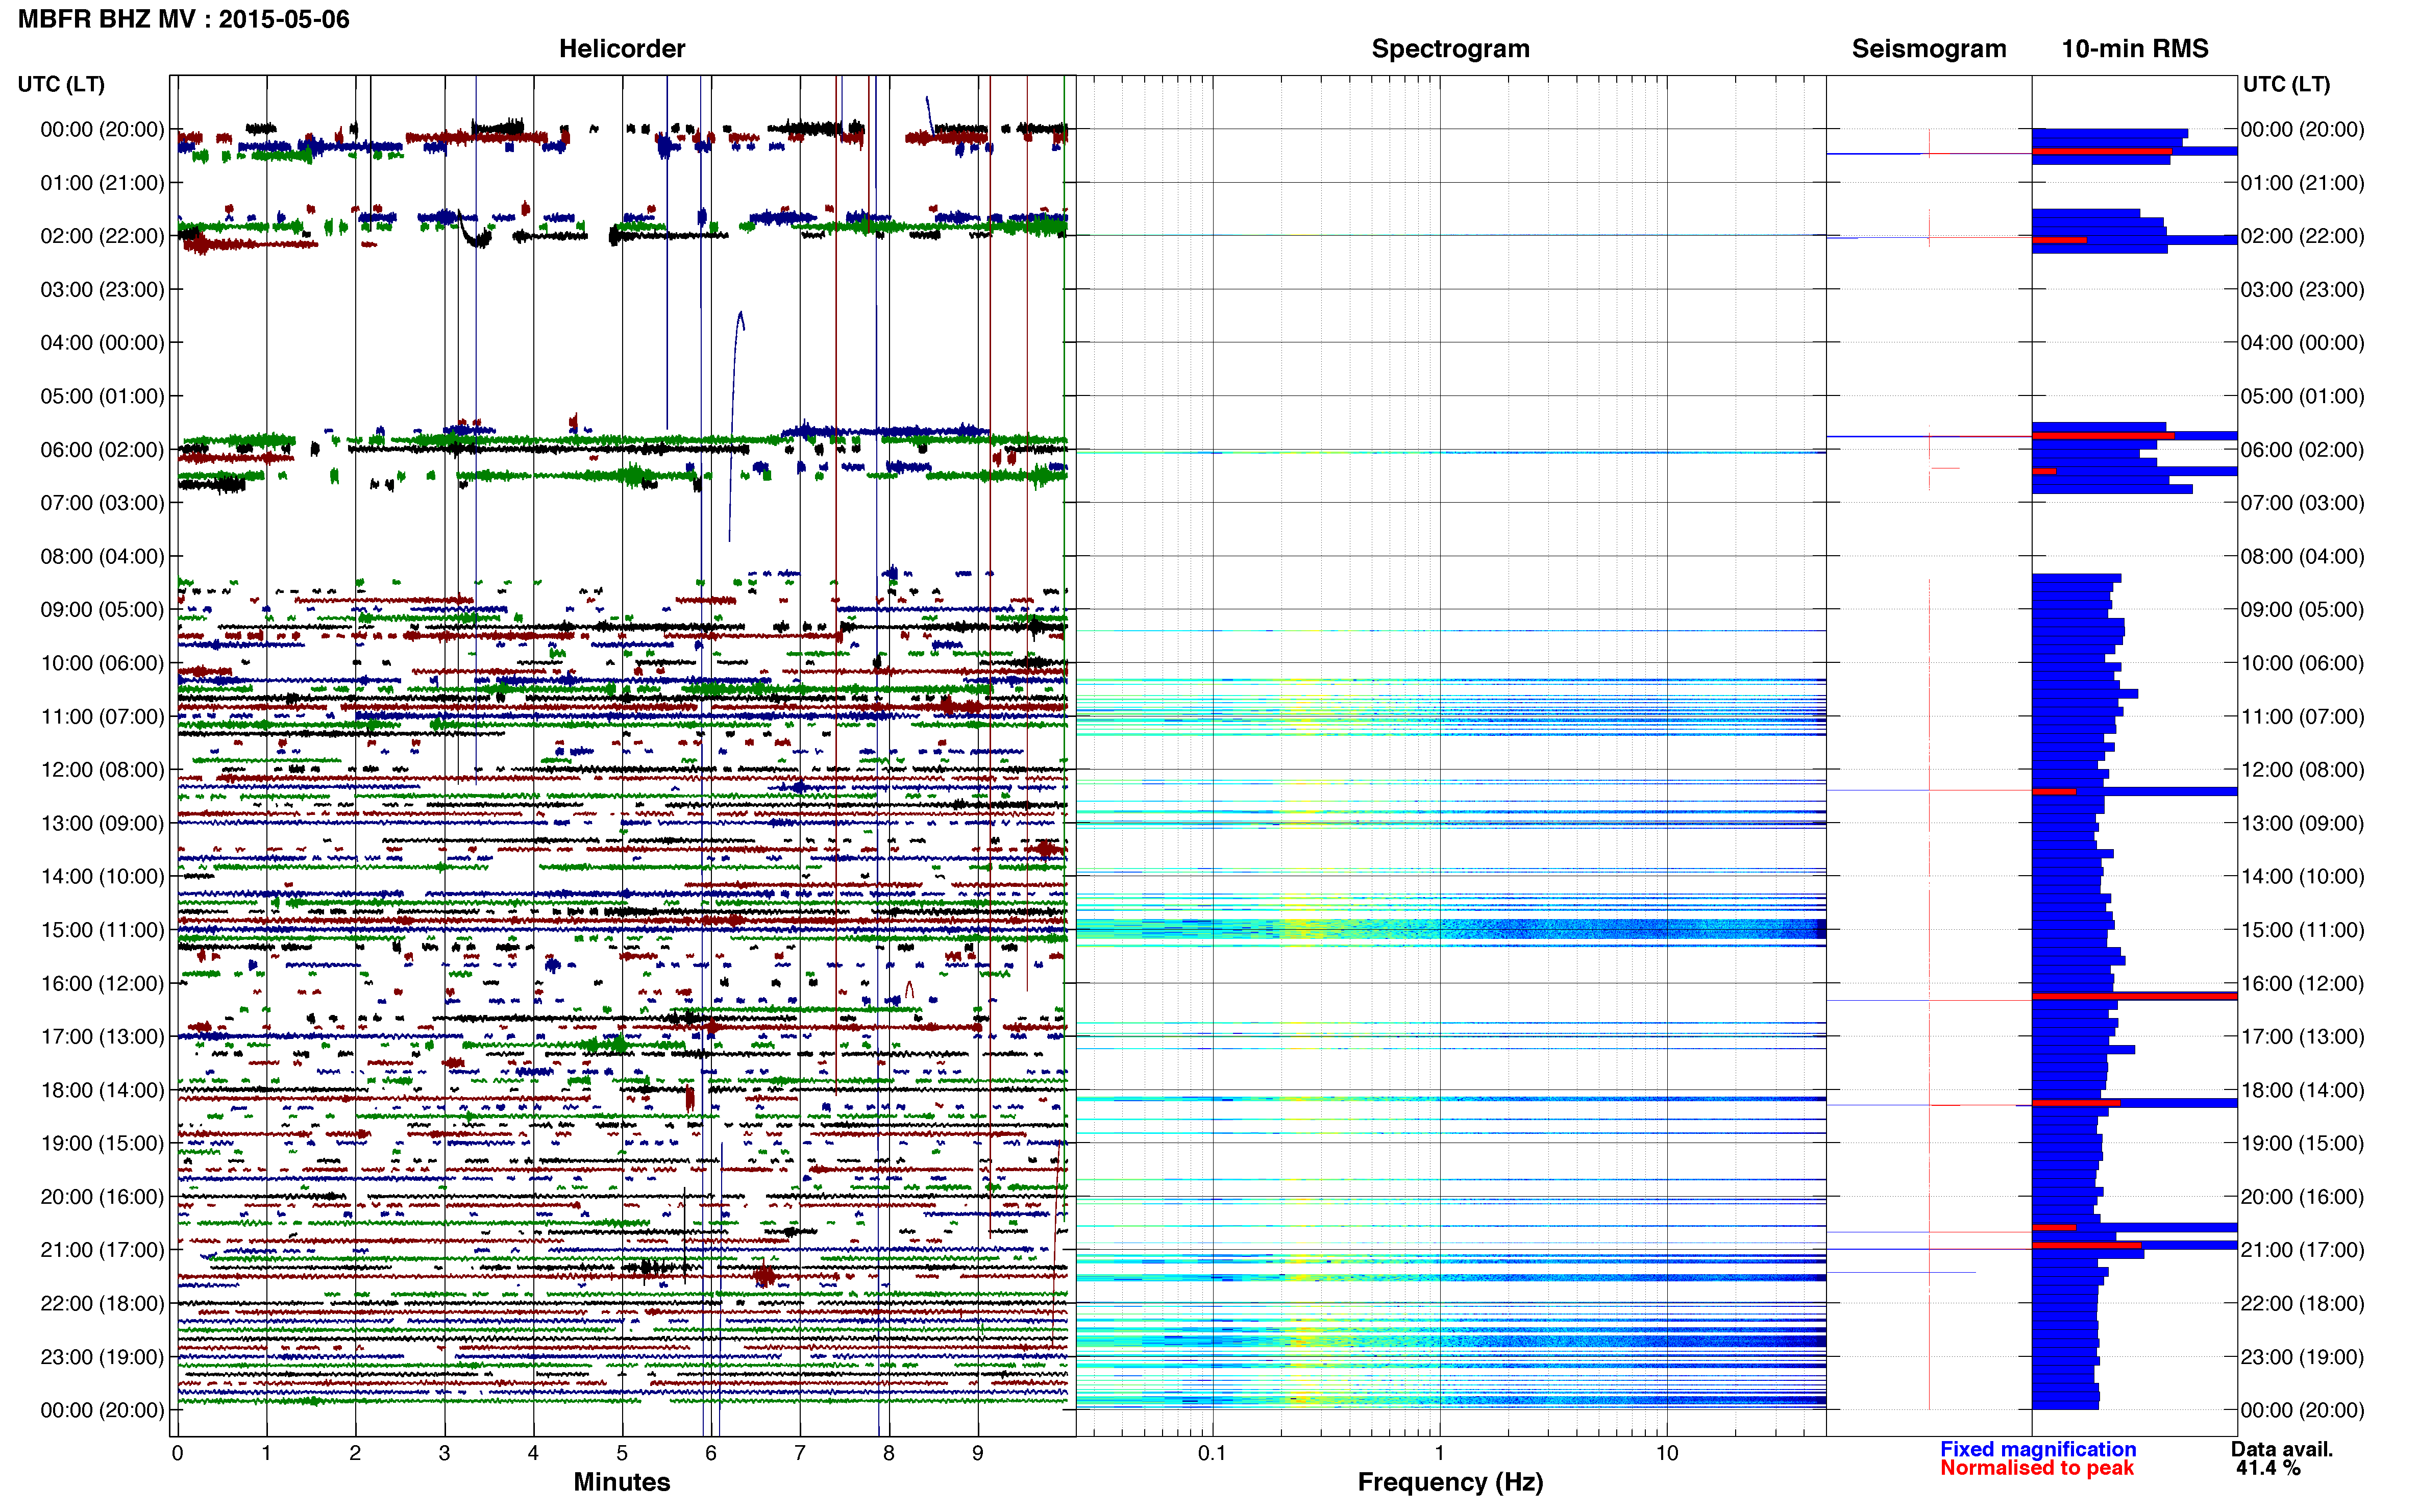Click left time label 23:00 (19:00)
This screenshot has width=2419, height=1512.
pyautogui.click(x=102, y=1356)
